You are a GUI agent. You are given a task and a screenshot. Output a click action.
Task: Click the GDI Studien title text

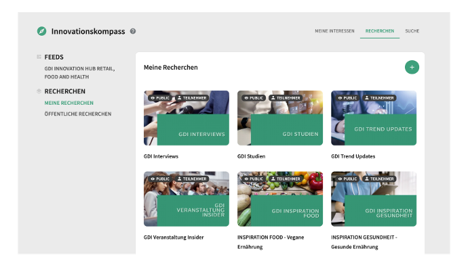tap(252, 156)
